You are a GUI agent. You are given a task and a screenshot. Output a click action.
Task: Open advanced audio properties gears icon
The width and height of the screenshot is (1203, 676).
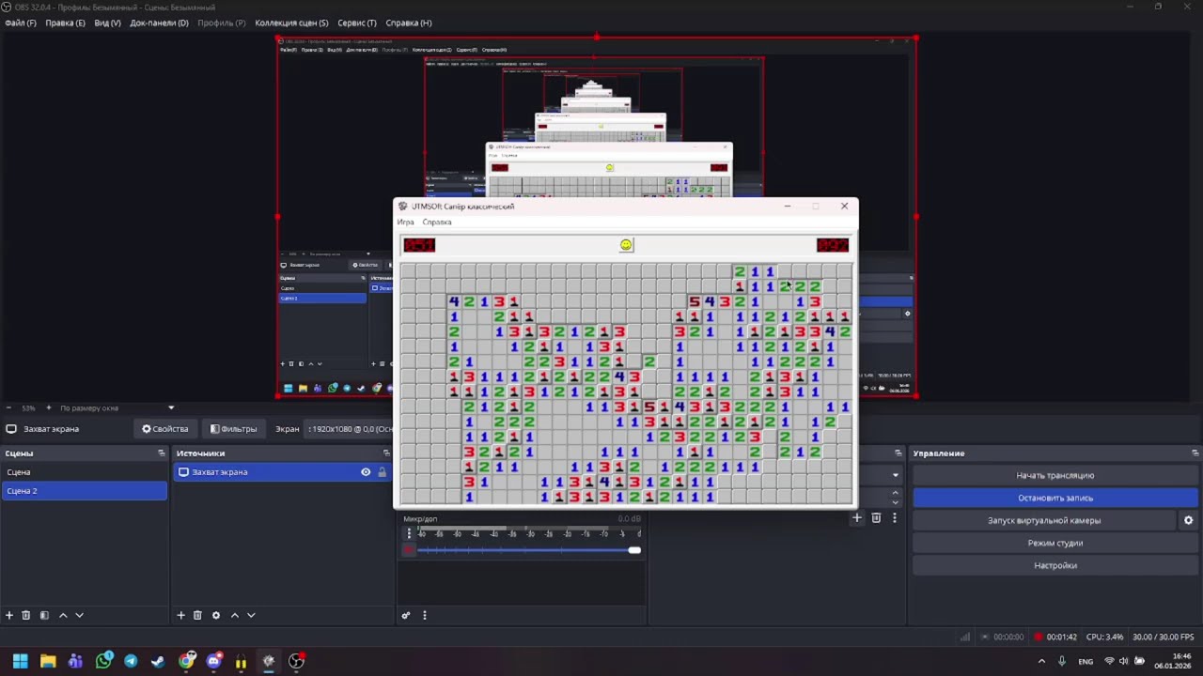(406, 615)
